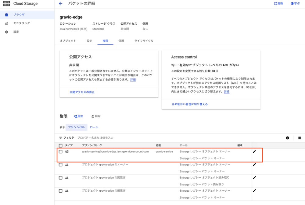This screenshot has width=305, height=205.
Task: Check the gravio-edge の編集者 row checkbox
Action: (60, 191)
